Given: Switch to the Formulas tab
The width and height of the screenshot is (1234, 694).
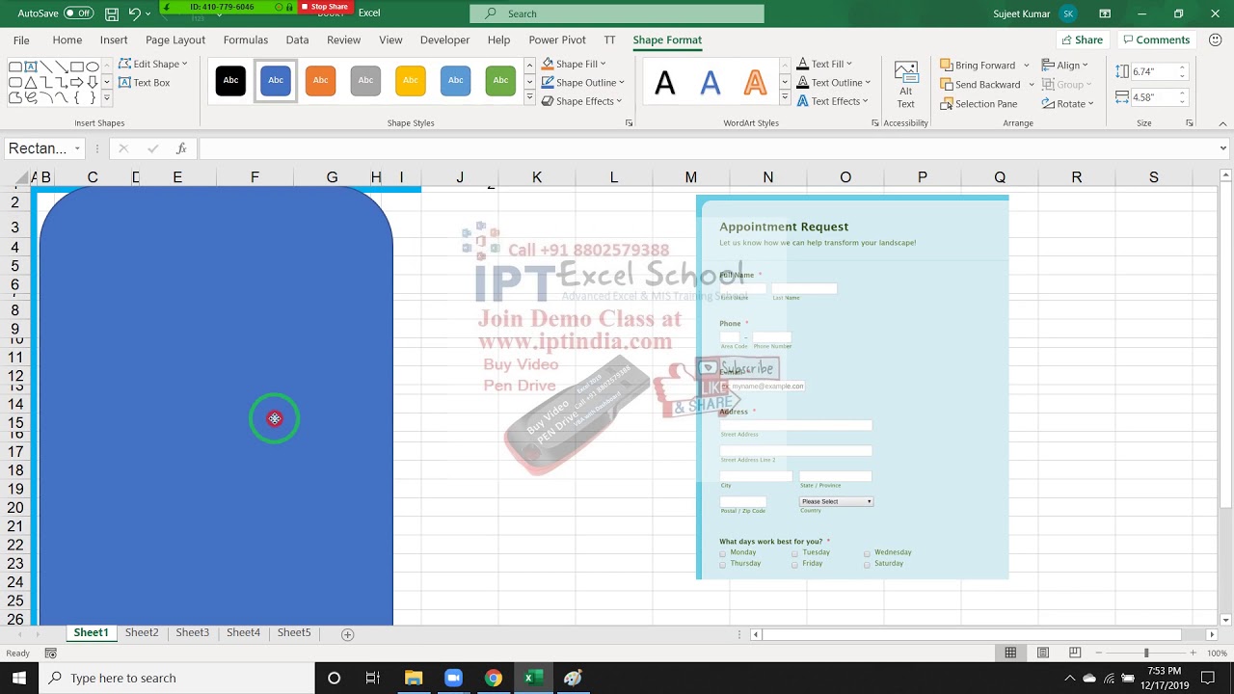Looking at the screenshot, I should (246, 40).
